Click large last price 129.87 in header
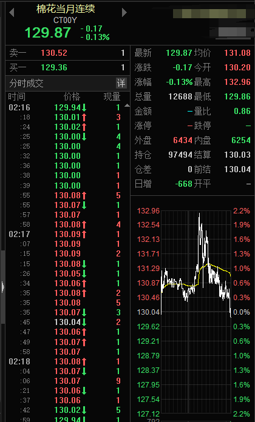This screenshot has width=255, height=422. coord(48,33)
